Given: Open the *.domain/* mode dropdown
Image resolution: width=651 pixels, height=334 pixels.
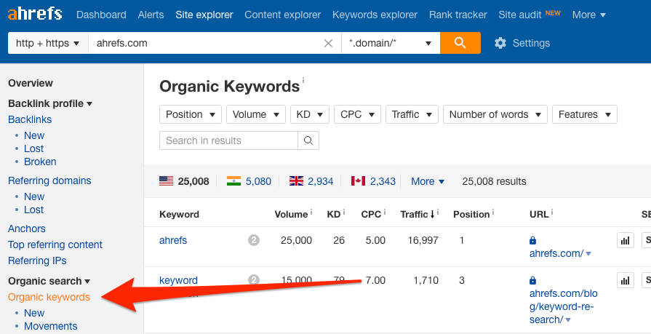Looking at the screenshot, I should tap(390, 43).
